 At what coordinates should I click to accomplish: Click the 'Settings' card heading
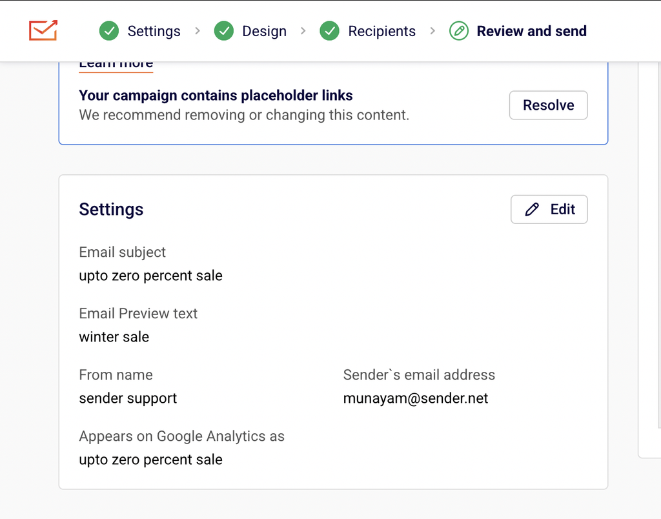click(x=111, y=210)
